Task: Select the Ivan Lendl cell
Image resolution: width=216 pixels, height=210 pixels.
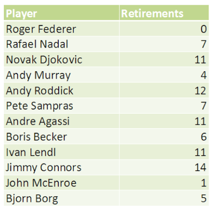Action: click(x=61, y=152)
